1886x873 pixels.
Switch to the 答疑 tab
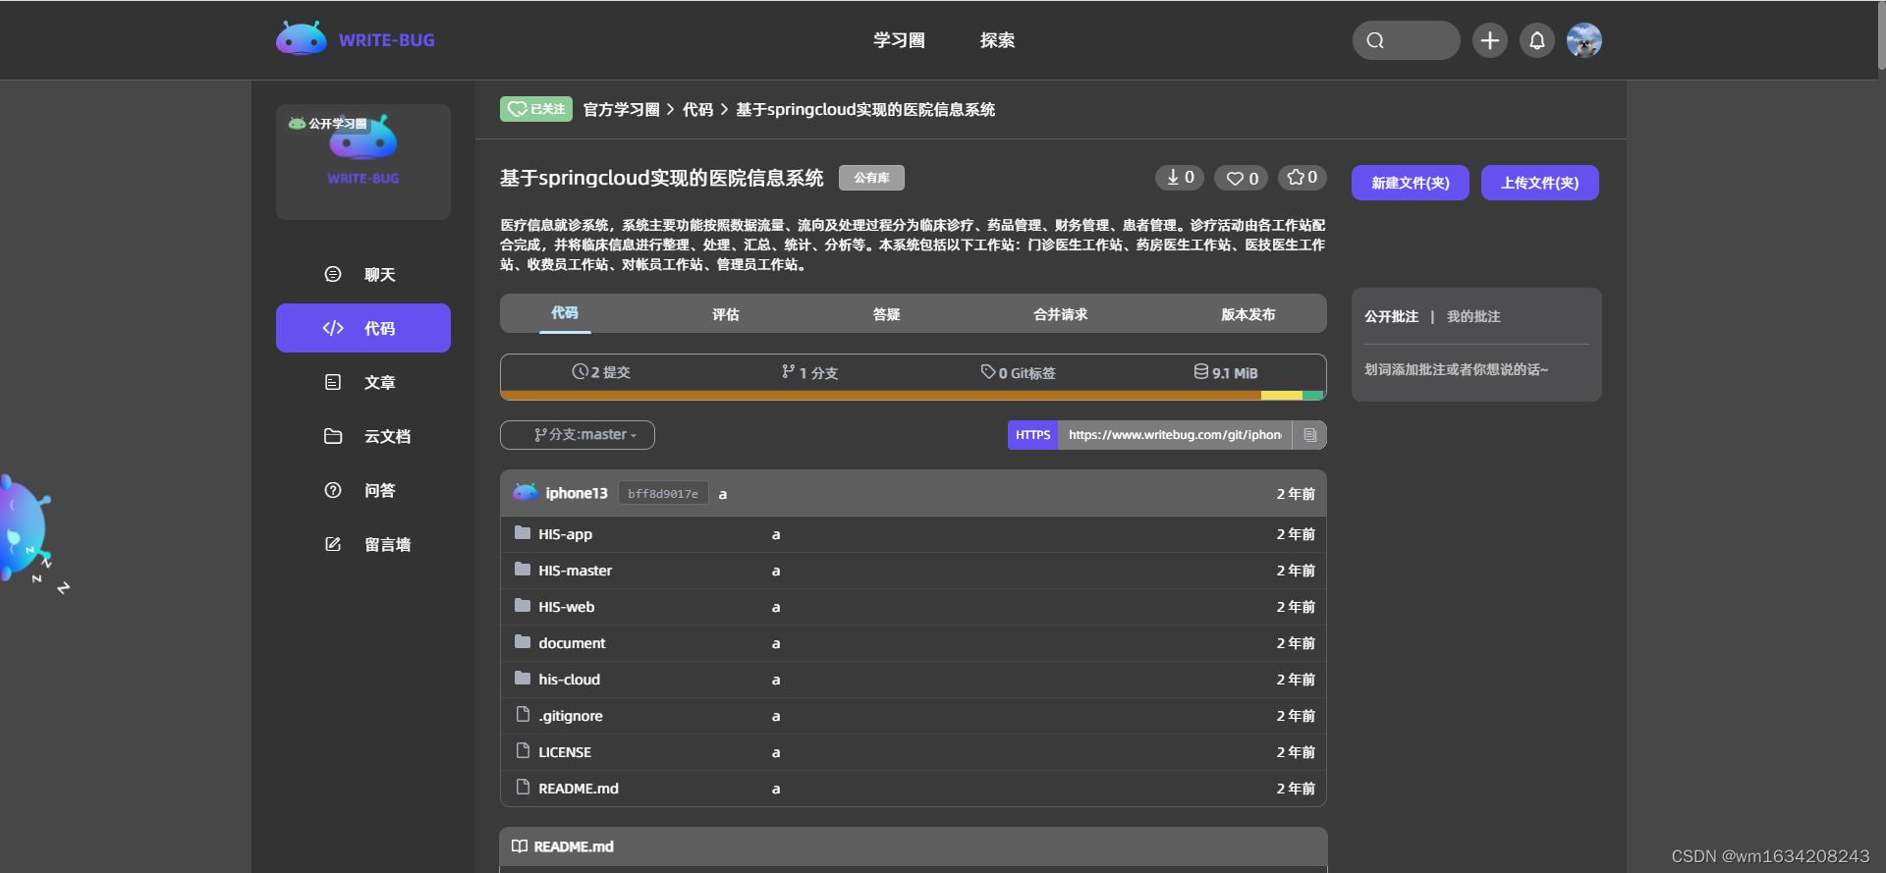click(886, 314)
